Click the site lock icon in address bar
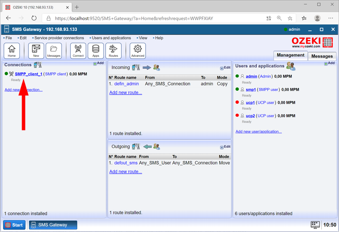 [x=49, y=18]
